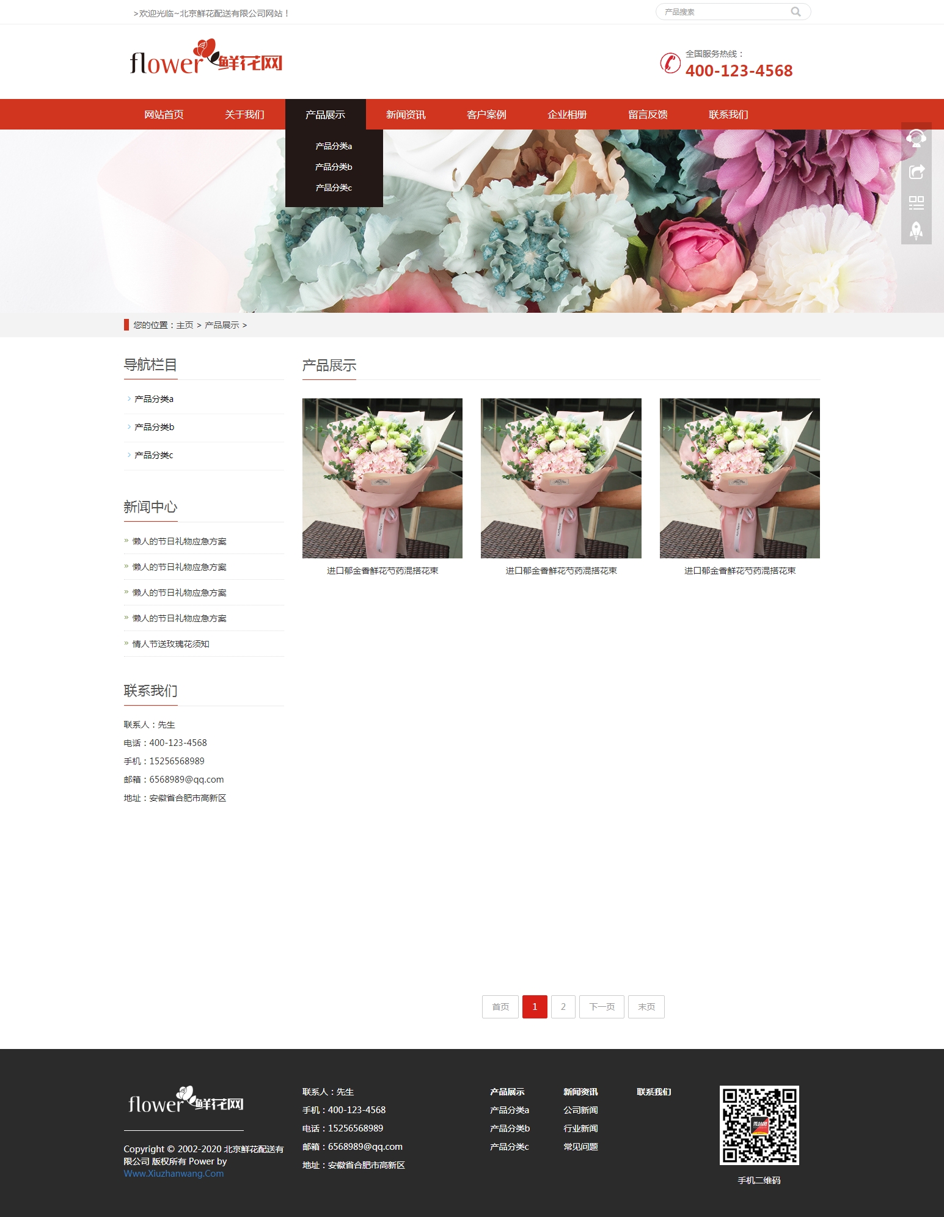
Task: Click the share arrow icon in sidebar
Action: [916, 172]
